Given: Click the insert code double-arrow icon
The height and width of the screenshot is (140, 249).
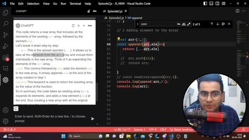Looking at the screenshot, I should pyautogui.click(x=79, y=26).
